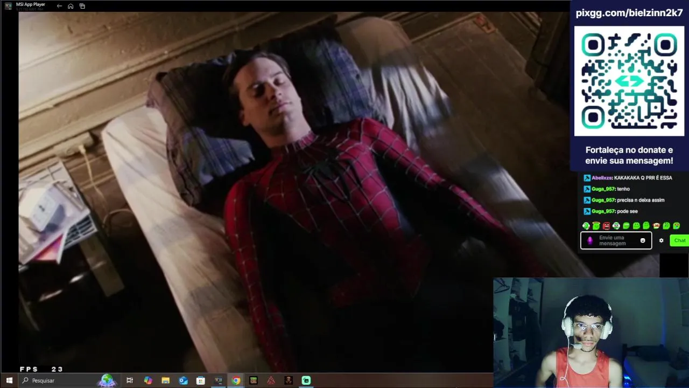Viewport: 689px width, 388px height.
Task: Open the green chat app on the taskbar
Action: click(x=306, y=380)
